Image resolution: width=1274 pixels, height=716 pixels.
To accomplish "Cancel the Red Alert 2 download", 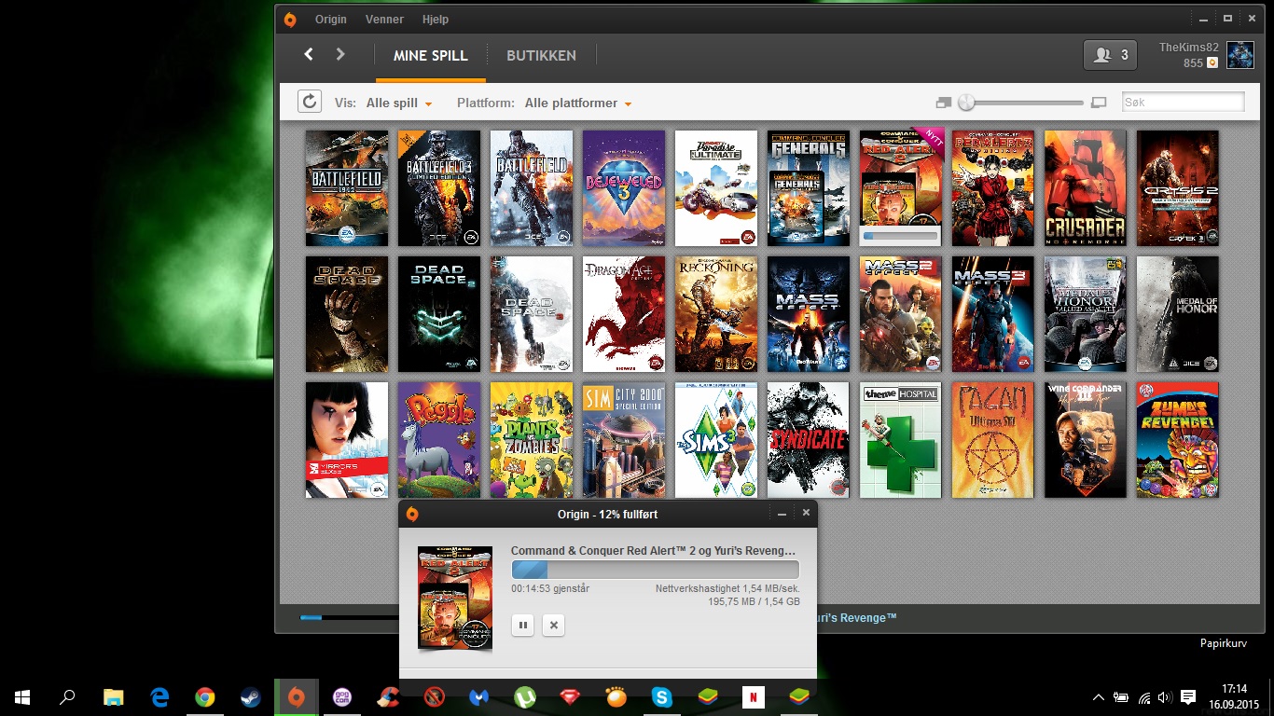I will tap(554, 626).
